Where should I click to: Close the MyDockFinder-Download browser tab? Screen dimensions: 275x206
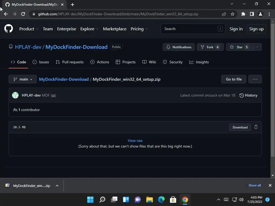point(62,5)
